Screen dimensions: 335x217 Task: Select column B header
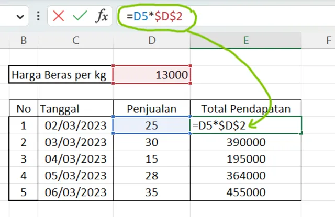point(24,40)
